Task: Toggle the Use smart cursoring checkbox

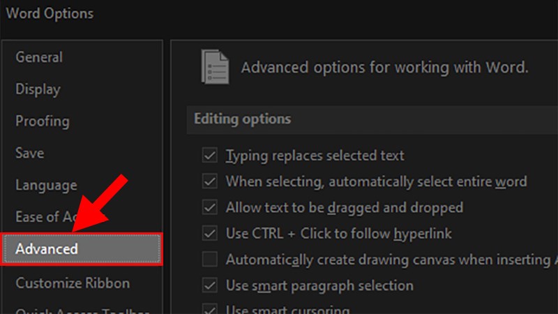Action: click(x=209, y=308)
